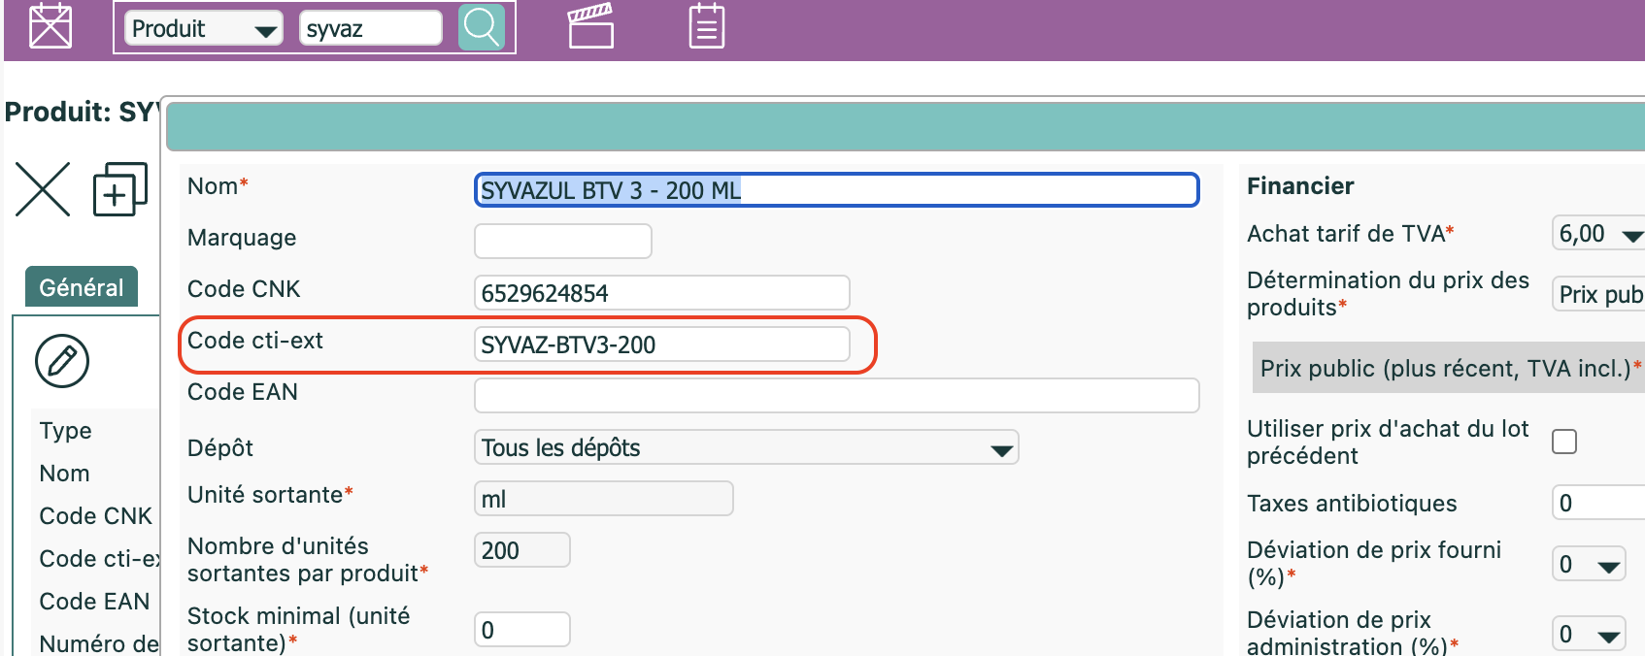Open the clipboard list icon
Viewport: 1645px width, 656px height.
coord(707,26)
